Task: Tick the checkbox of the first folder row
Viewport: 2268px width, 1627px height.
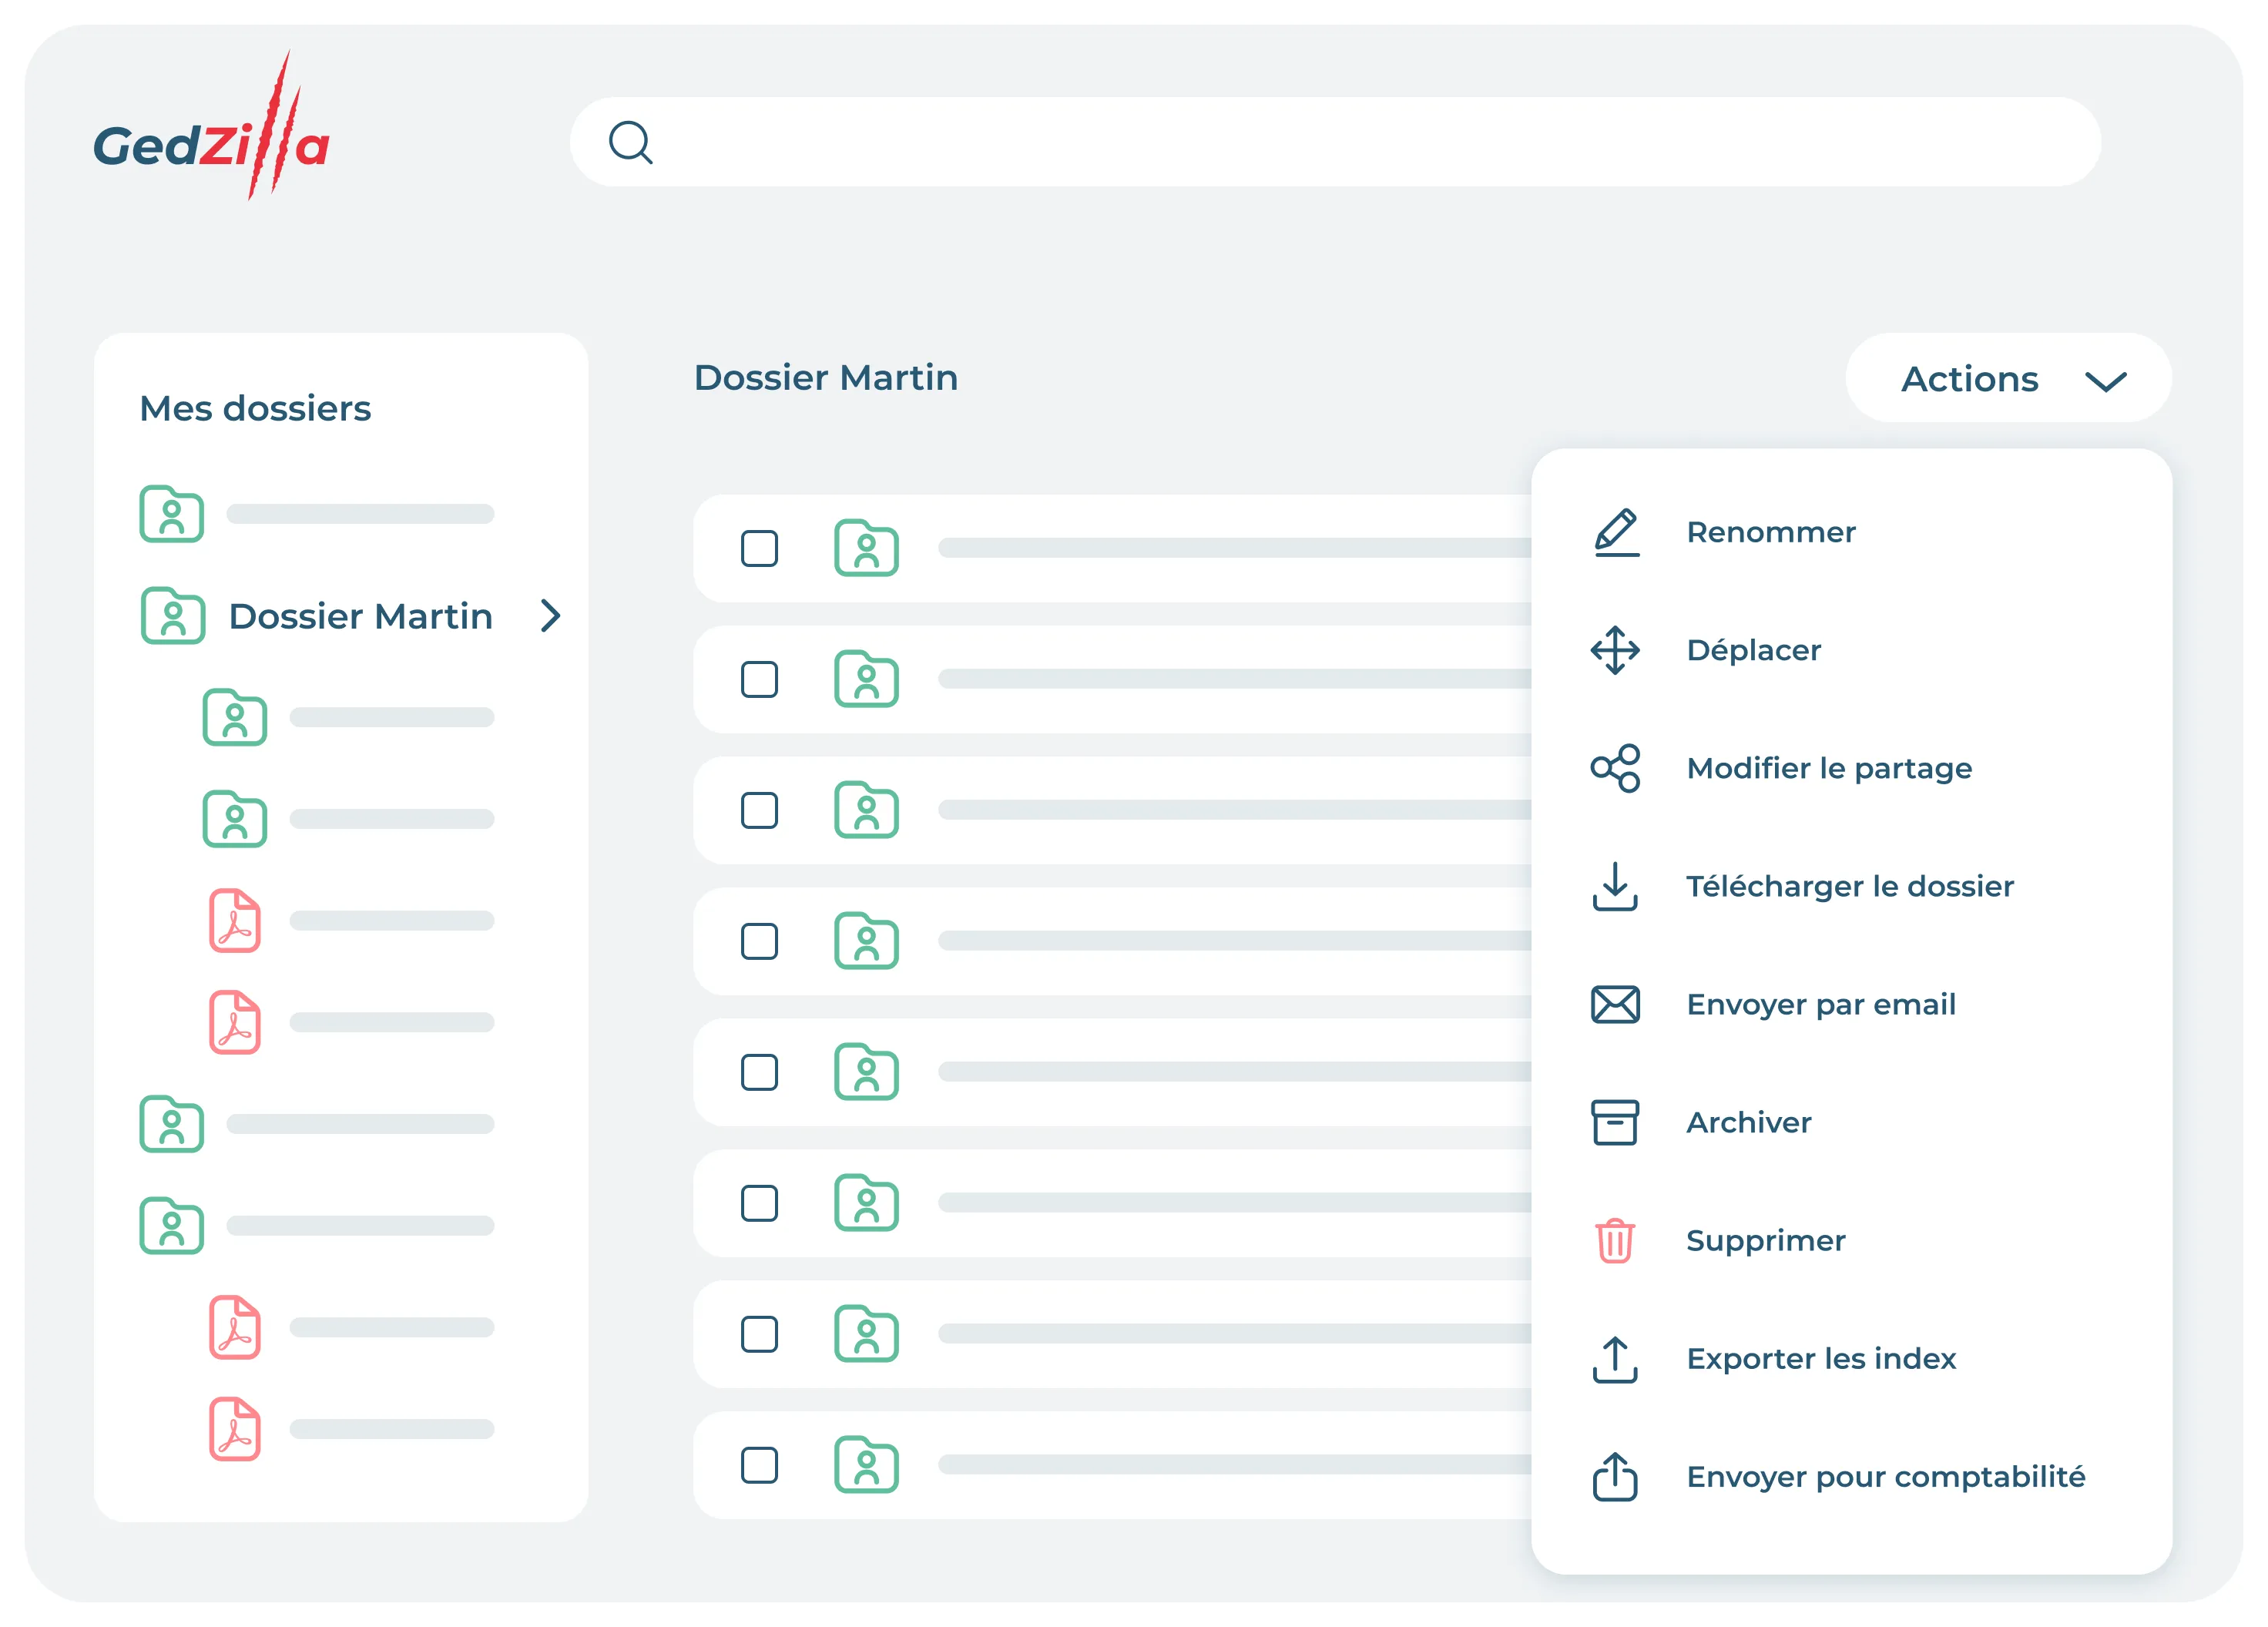Action: [x=759, y=548]
